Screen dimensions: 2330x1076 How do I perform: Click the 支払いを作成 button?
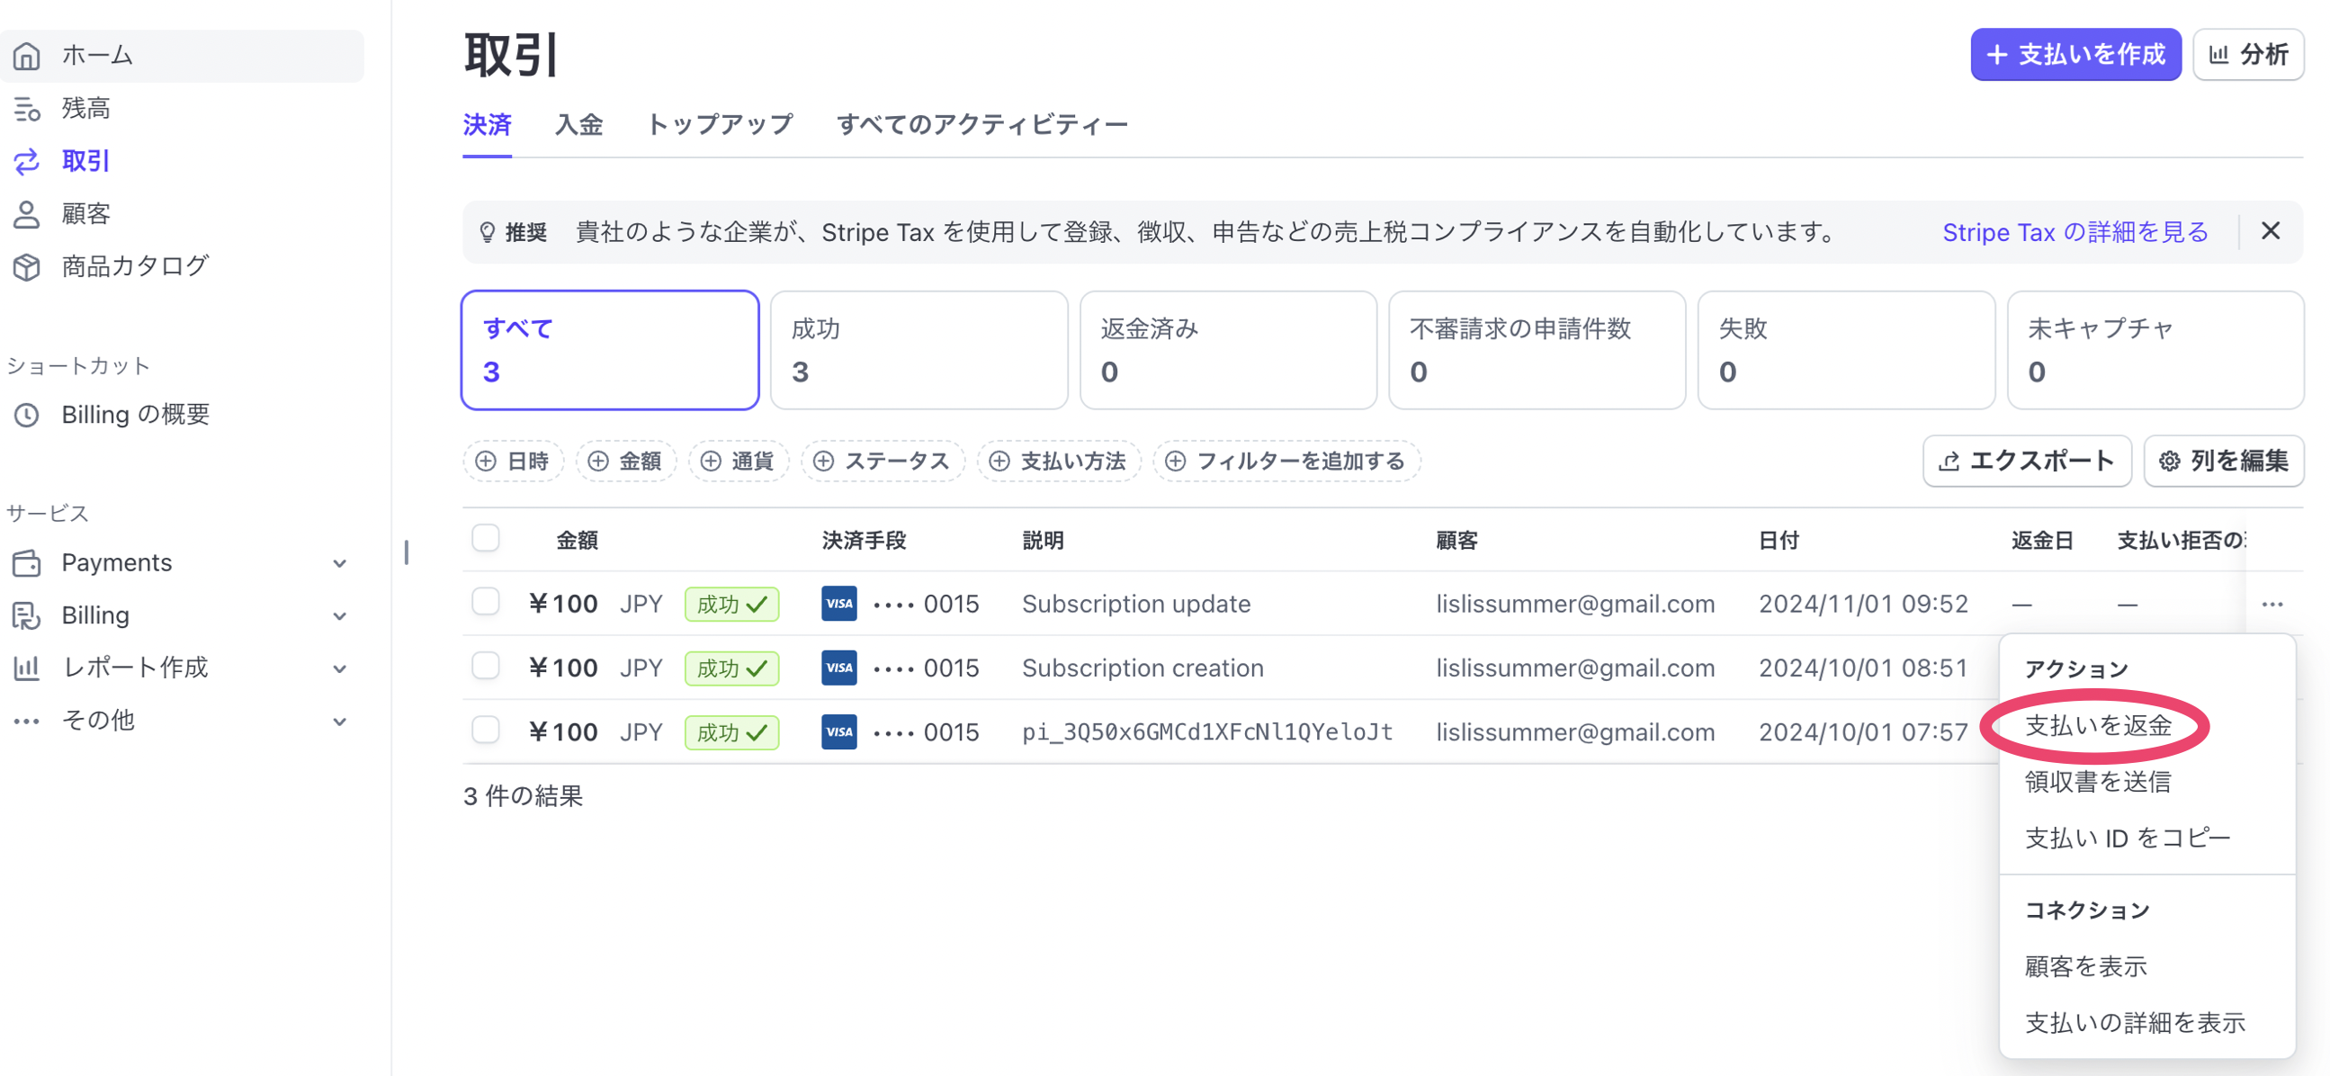[2075, 54]
